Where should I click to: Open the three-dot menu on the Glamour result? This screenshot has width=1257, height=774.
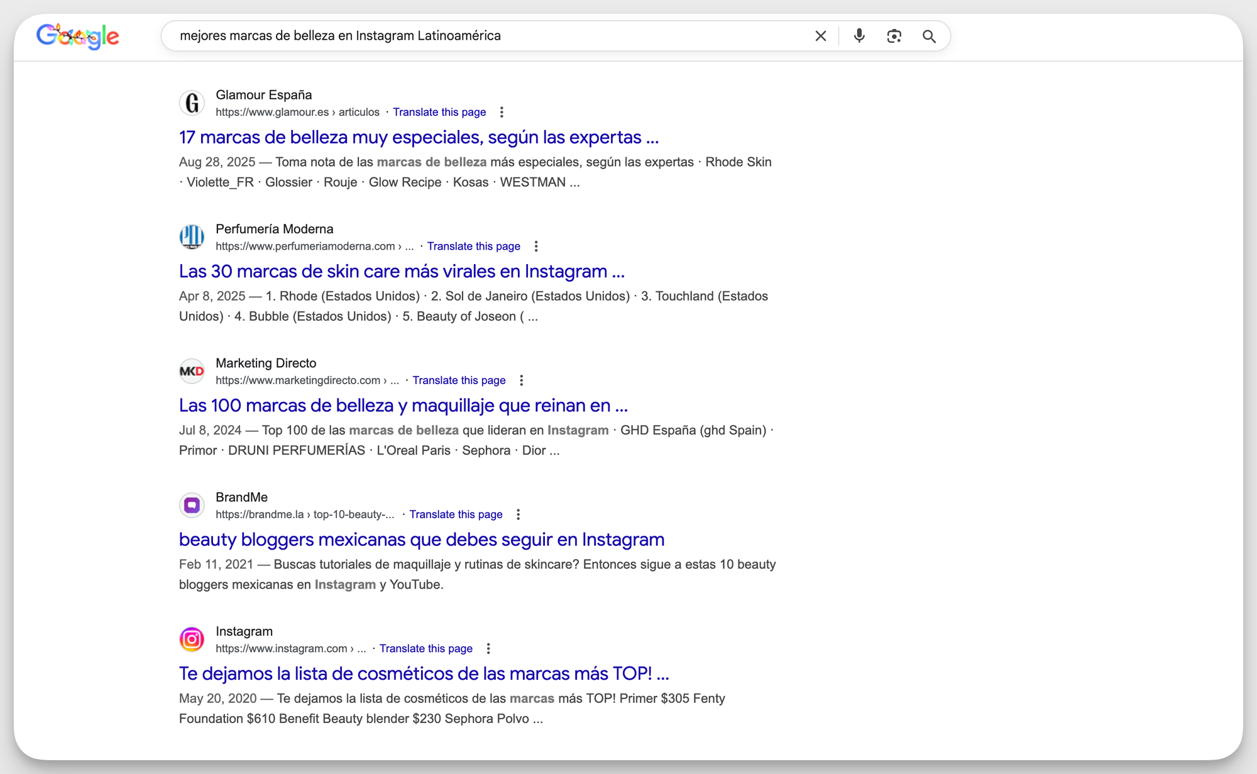pos(502,112)
